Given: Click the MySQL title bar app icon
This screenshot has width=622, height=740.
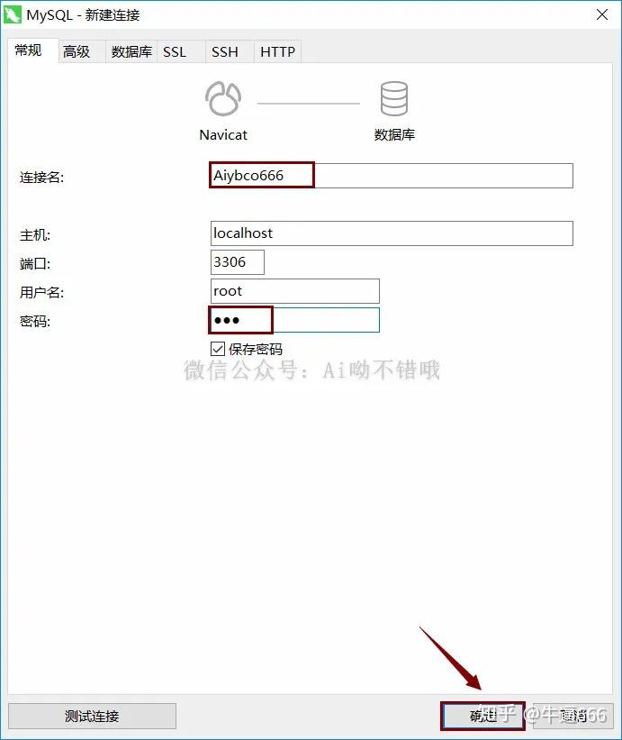Looking at the screenshot, I should pyautogui.click(x=13, y=14).
